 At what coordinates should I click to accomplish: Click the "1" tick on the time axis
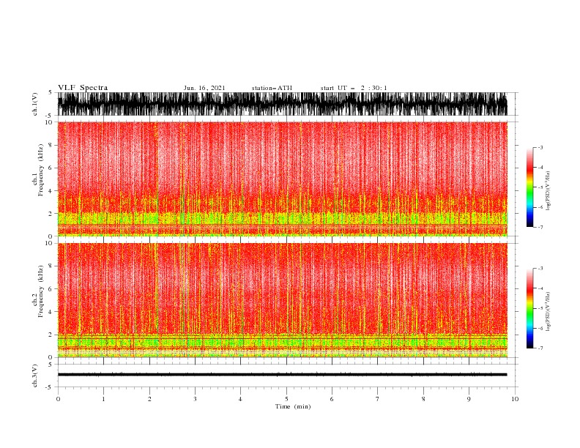(103, 399)
